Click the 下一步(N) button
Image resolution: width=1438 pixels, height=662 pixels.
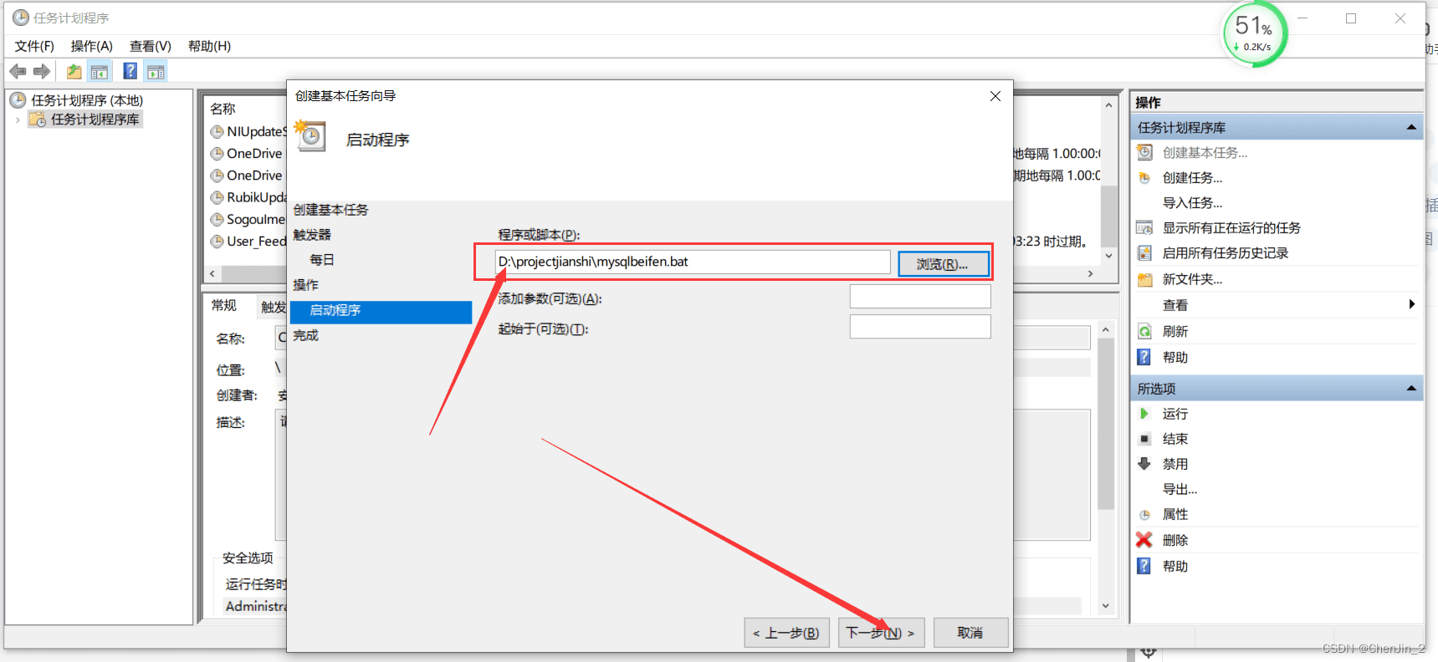[880, 633]
